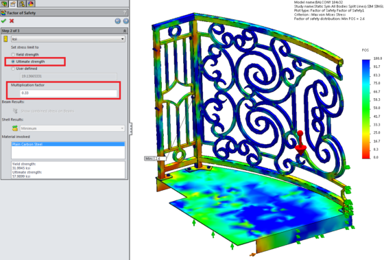Click the Multiplication factor input field
This screenshot has width=384, height=260.
click(x=69, y=93)
